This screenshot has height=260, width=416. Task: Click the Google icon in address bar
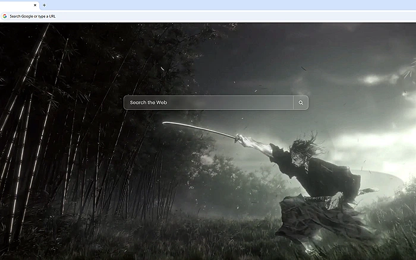tap(5, 16)
